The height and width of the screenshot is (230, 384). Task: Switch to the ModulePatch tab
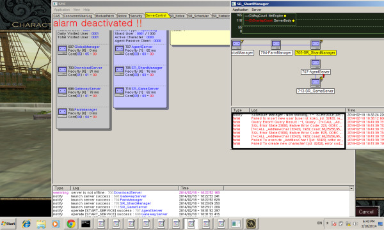105,16
